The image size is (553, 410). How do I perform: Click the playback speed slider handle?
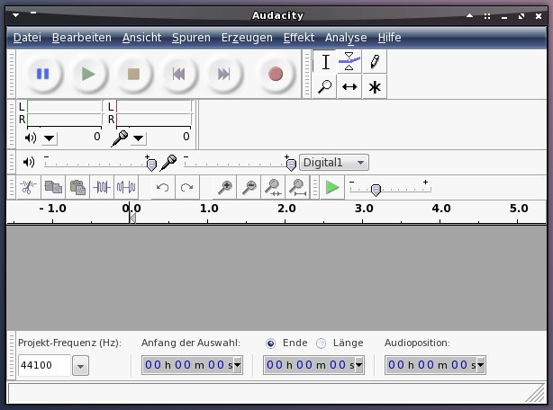point(376,190)
